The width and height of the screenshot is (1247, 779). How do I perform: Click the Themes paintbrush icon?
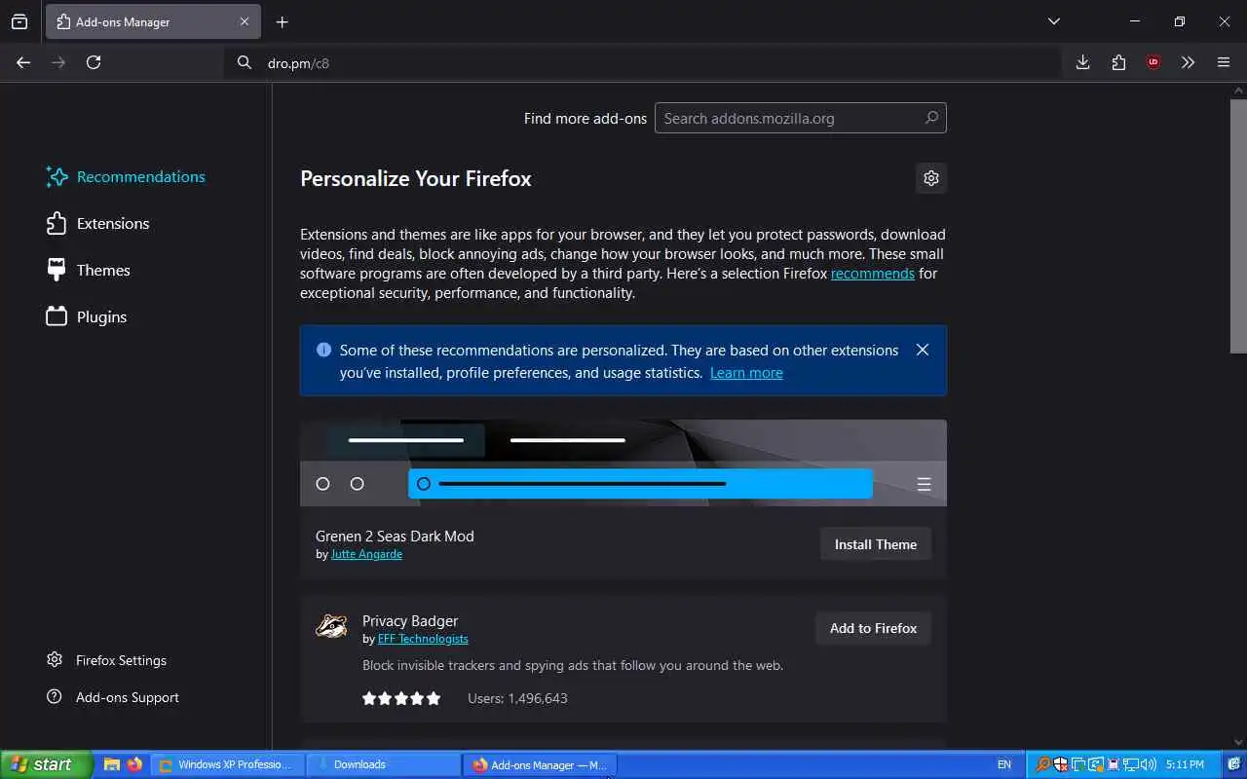click(57, 270)
